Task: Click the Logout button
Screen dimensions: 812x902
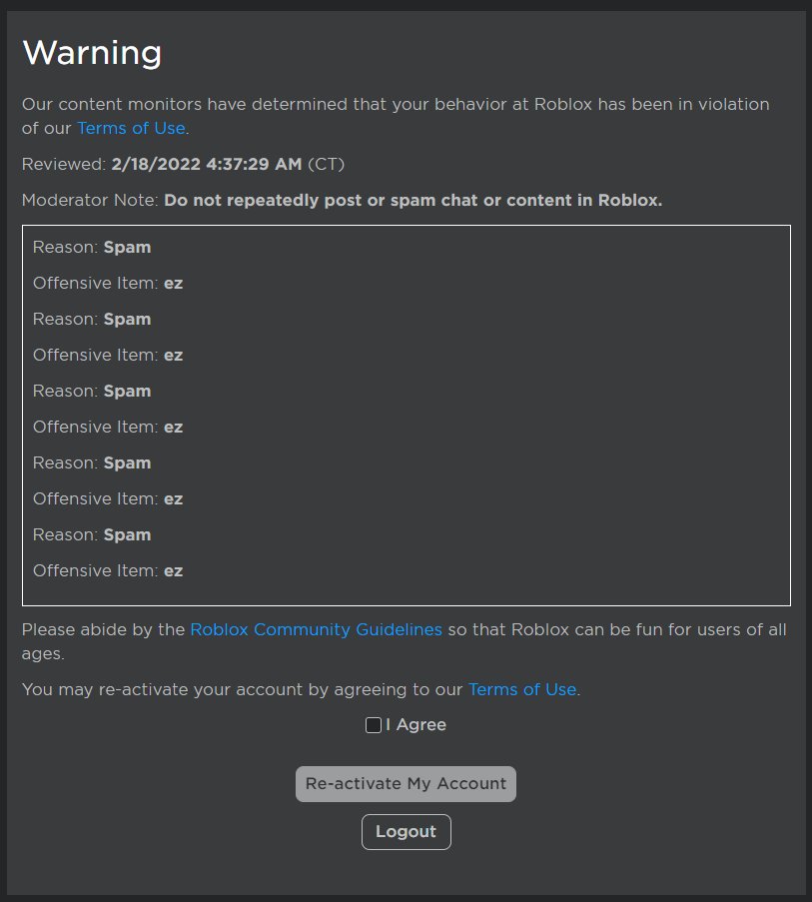Action: click(x=406, y=831)
